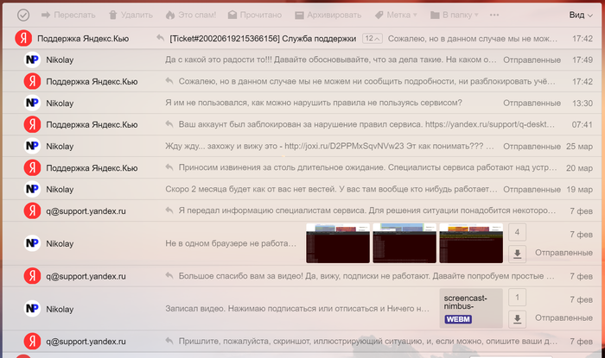Viewport: 605px width, 358px height.
Task: Open the message 'Я им не пользовался'
Action: (x=313, y=103)
